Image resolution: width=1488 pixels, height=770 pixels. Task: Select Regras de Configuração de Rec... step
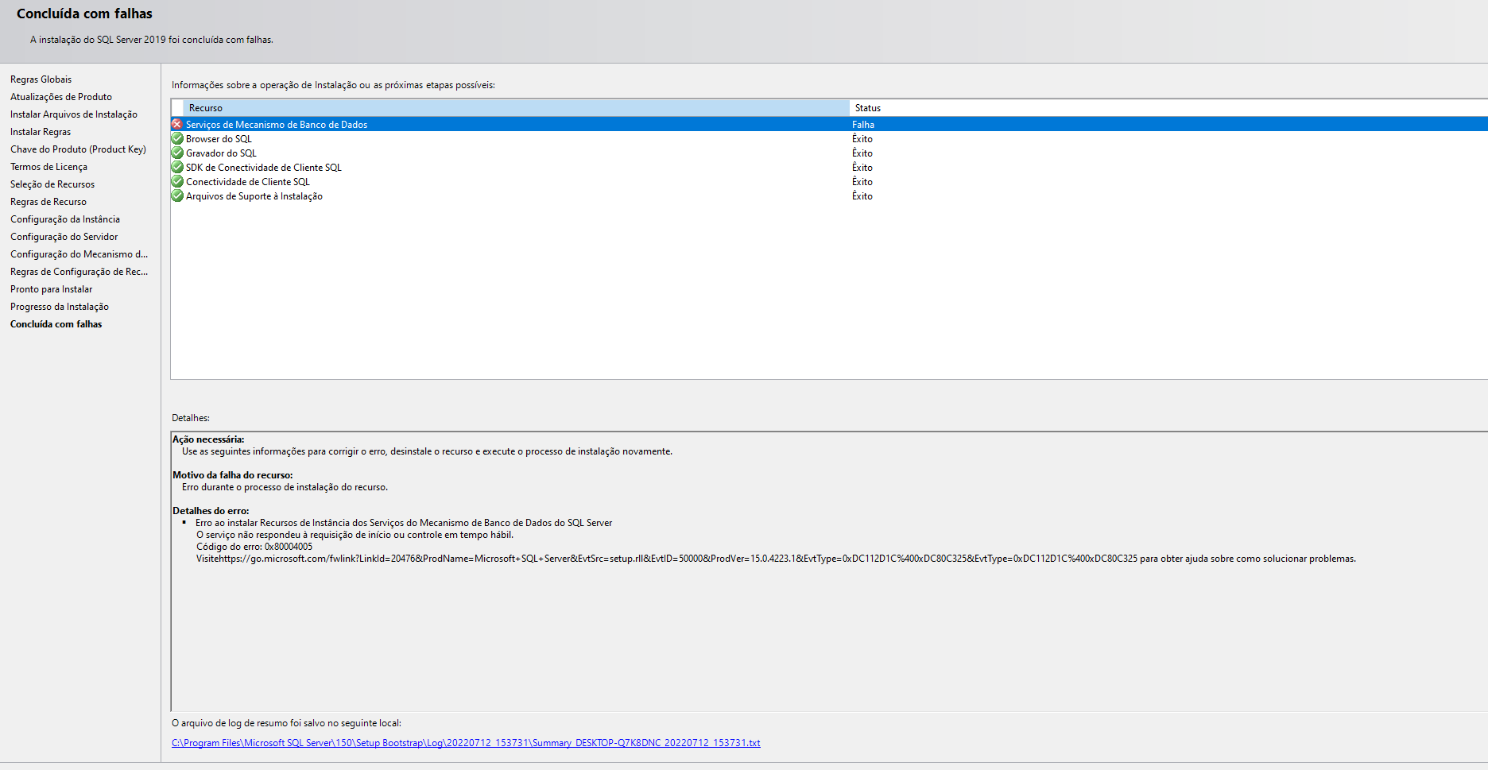(x=79, y=272)
